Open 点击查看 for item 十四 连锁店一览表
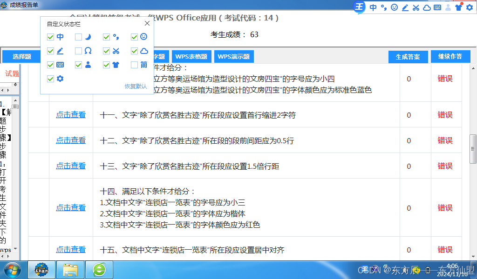Screen dimensions: 477x279 pos(71,208)
